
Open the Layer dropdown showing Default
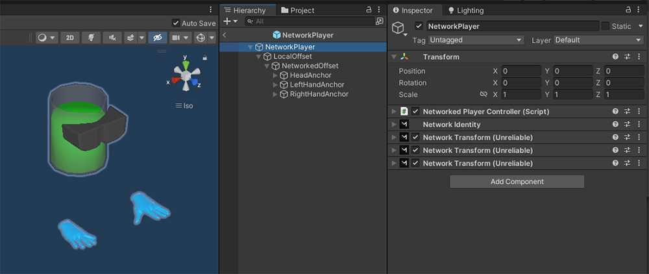point(598,40)
